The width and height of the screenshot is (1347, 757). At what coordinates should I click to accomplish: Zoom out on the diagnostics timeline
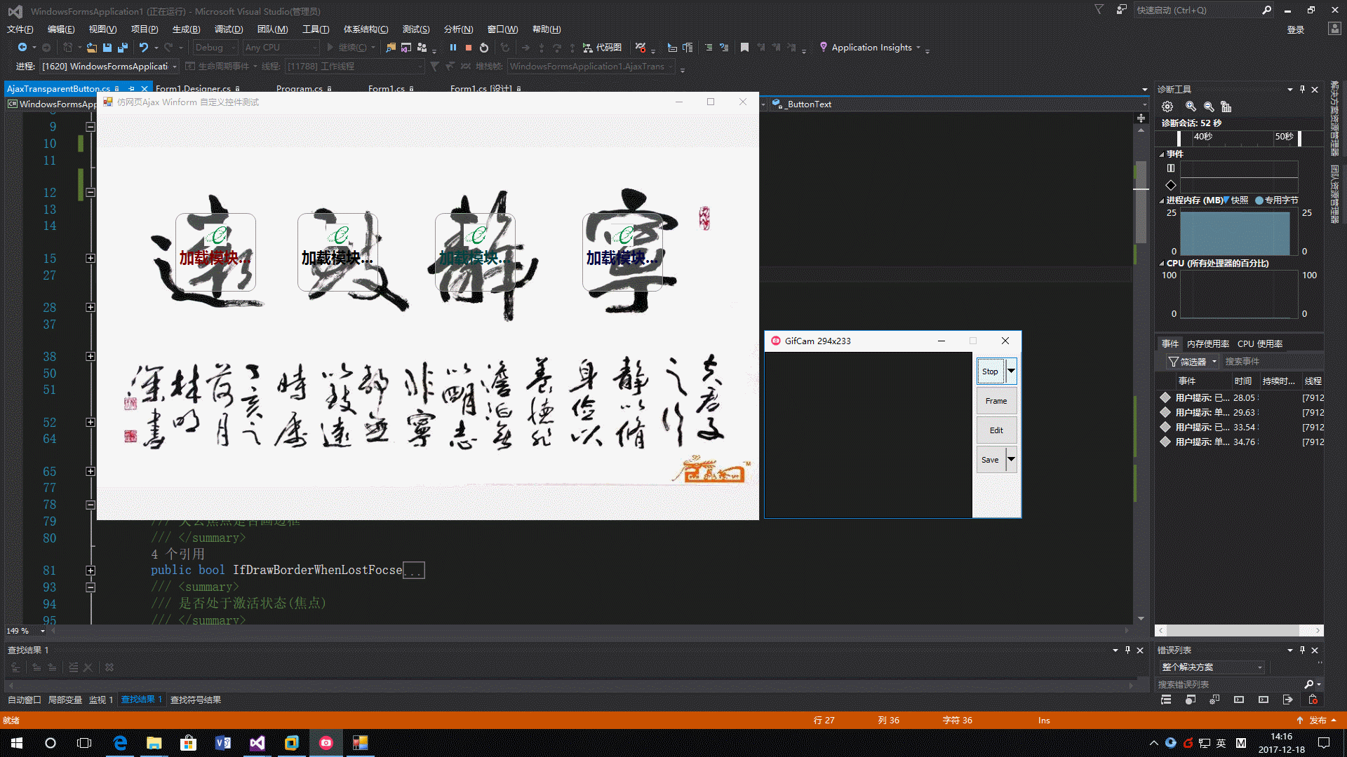1209,107
